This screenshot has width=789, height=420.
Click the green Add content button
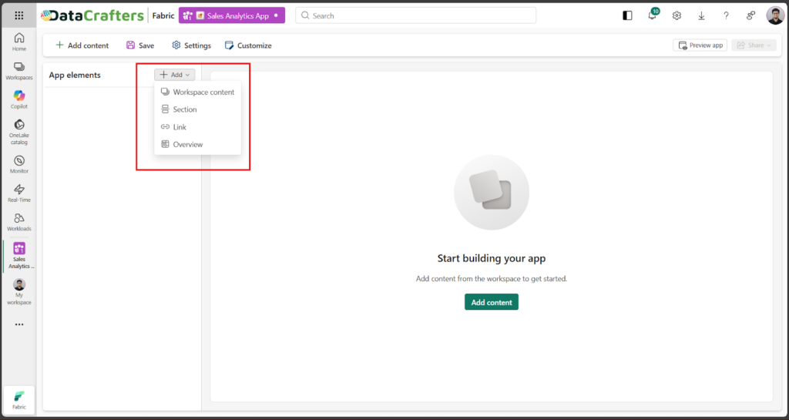pos(492,302)
